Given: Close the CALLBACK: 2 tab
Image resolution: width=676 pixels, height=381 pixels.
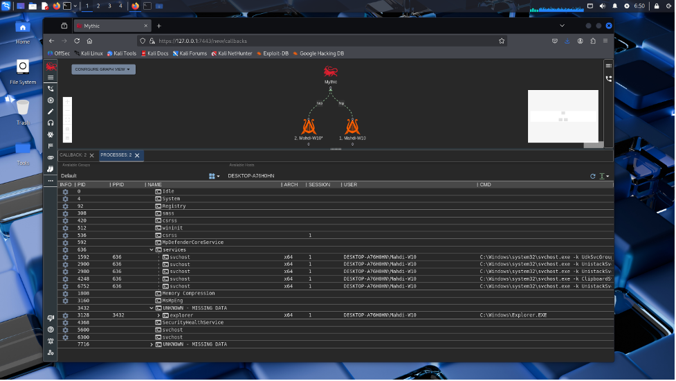Looking at the screenshot, I should tap(91, 155).
